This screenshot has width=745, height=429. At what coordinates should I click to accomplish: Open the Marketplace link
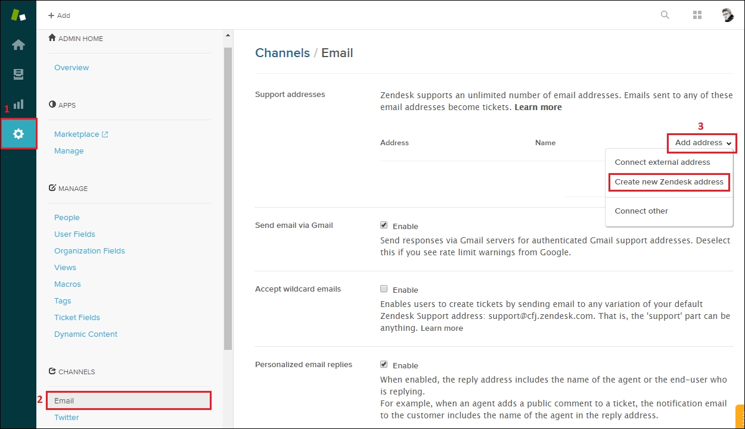click(81, 134)
